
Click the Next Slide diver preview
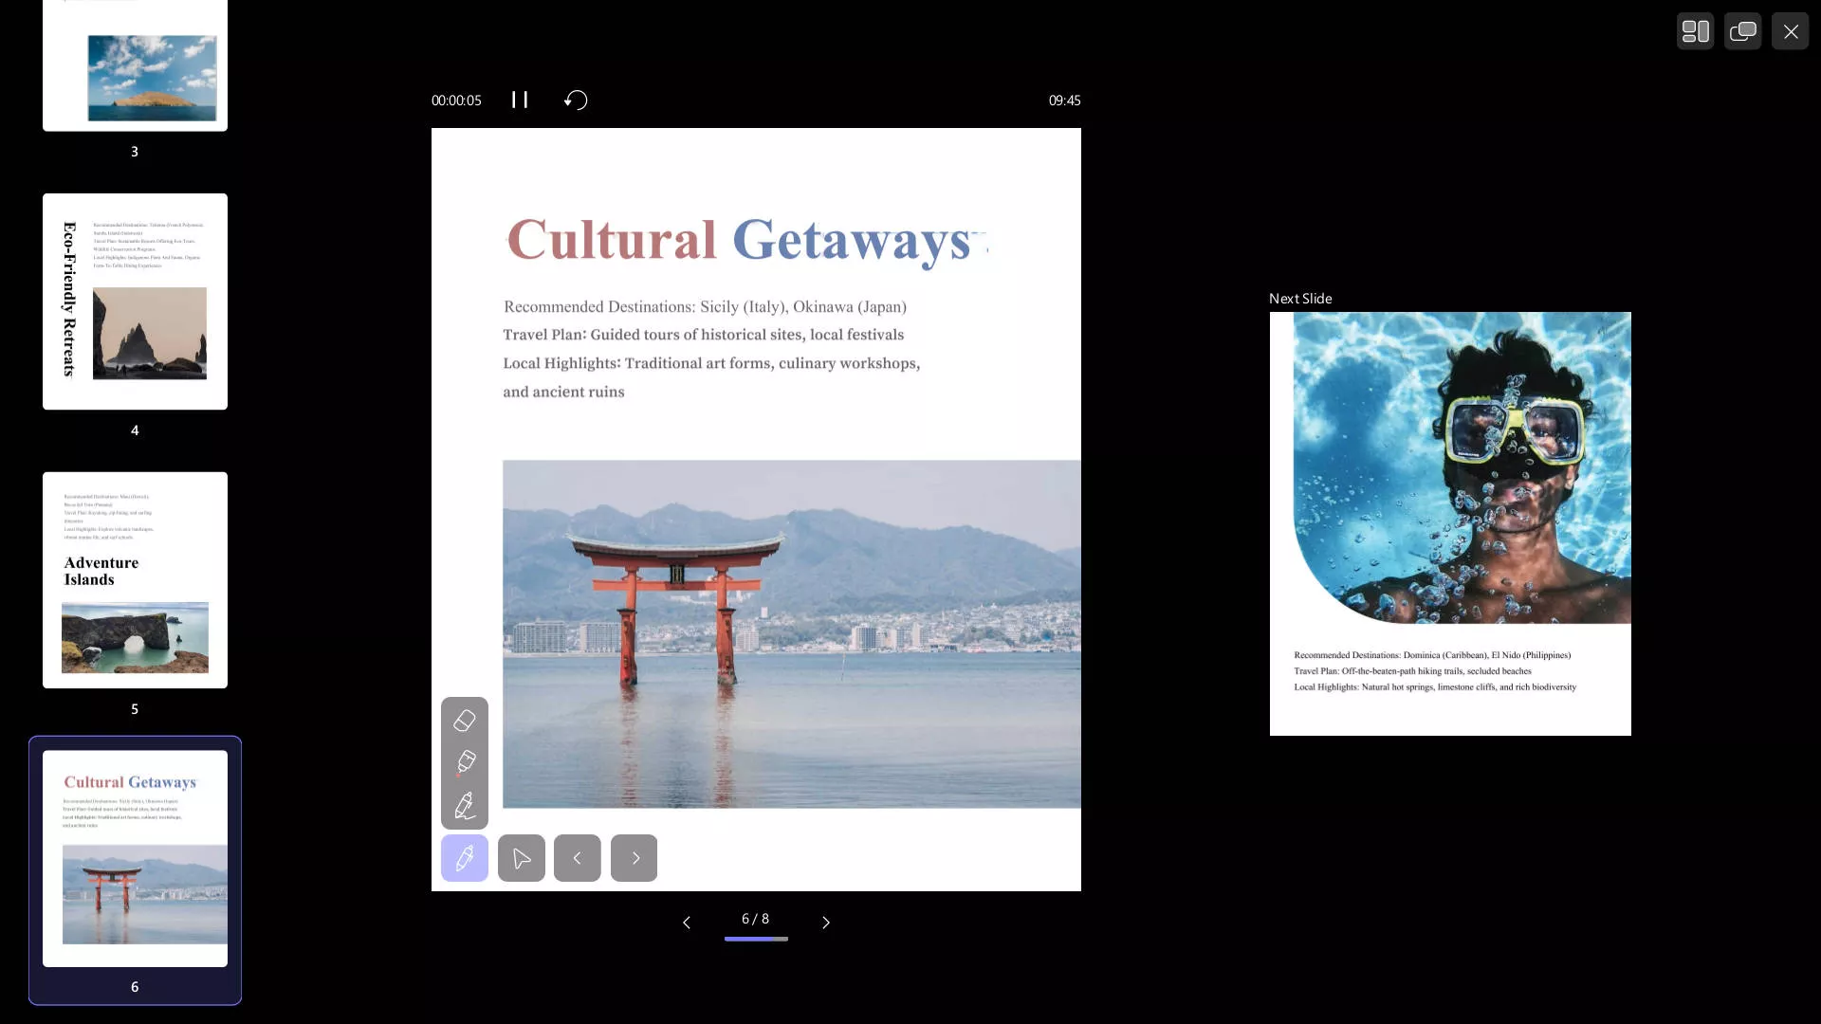(x=1450, y=523)
